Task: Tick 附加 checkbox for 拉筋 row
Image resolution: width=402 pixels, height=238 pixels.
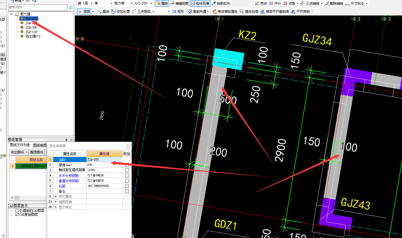Action: pos(127,186)
